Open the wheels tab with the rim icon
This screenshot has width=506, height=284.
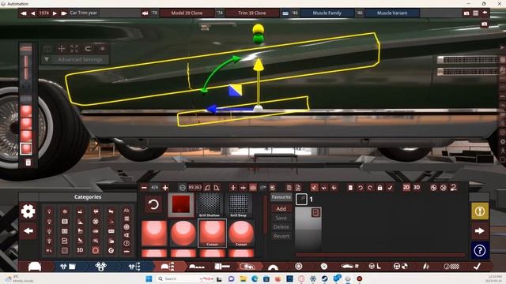click(x=299, y=267)
